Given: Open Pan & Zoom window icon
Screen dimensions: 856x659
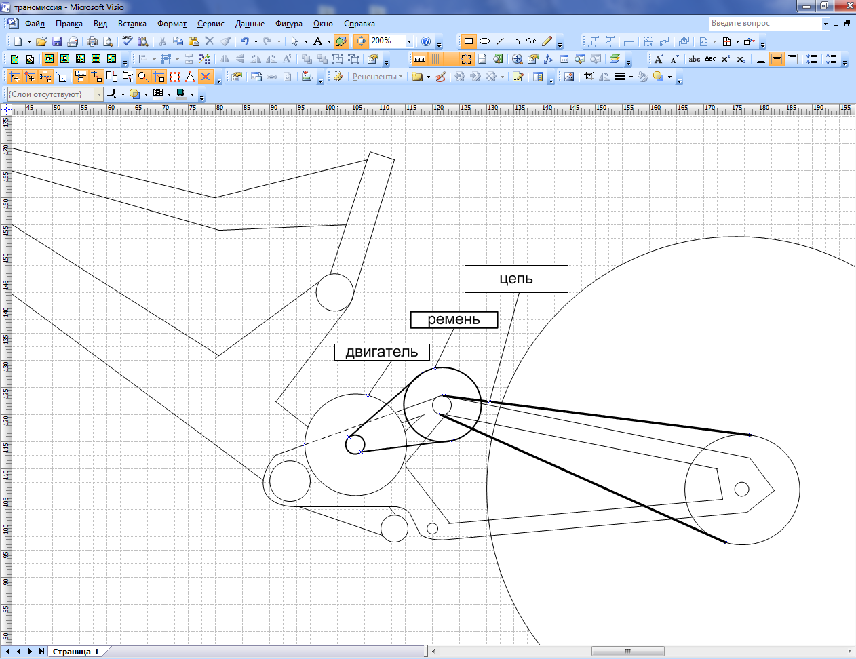Looking at the screenshot, I should (518, 59).
